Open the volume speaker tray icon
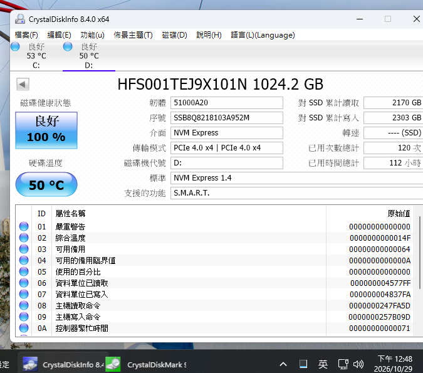 (x=358, y=364)
